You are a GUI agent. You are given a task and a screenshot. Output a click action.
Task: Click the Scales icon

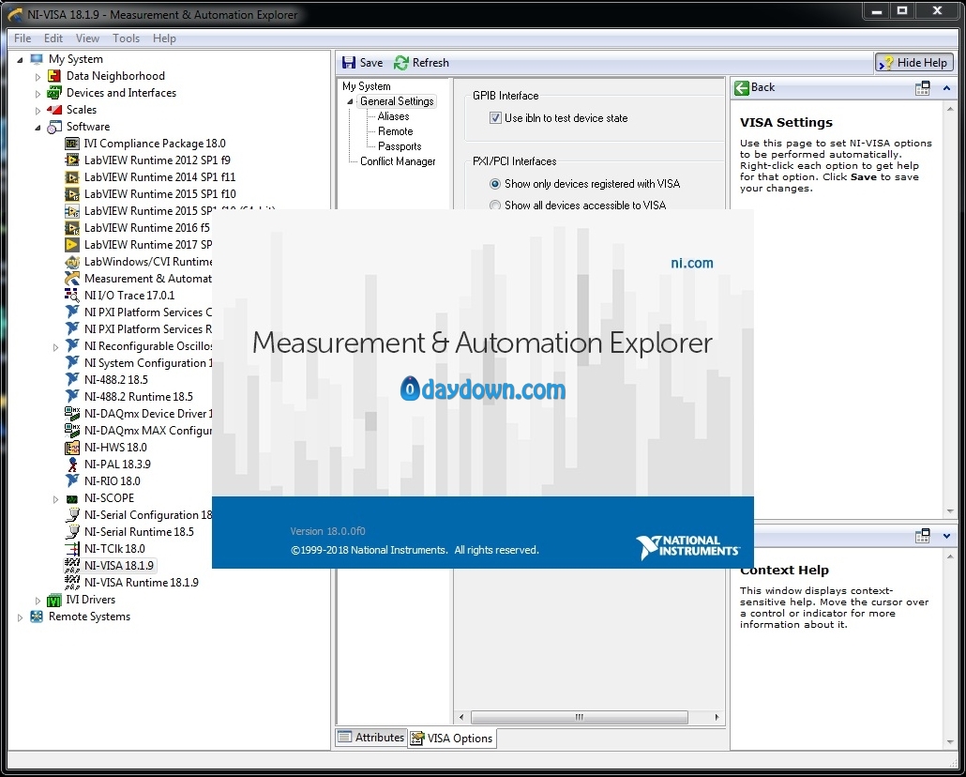(x=54, y=110)
